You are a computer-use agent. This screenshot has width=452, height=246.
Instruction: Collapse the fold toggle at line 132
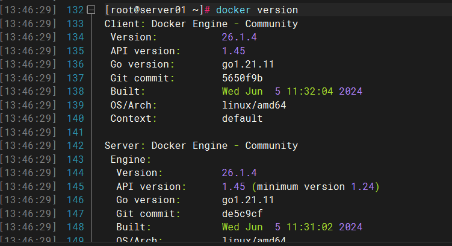91,10
